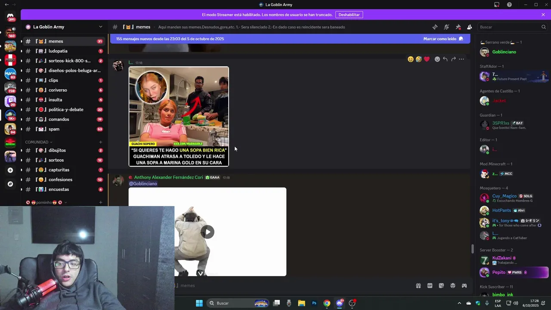
Task: Click Marcar como leído button
Action: (x=443, y=39)
